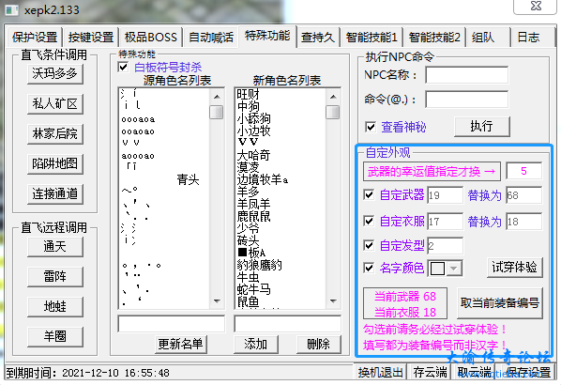Viewport: 561px width, 385px height.
Task: Click the input box under 新角色名列表
Action: coord(288,324)
